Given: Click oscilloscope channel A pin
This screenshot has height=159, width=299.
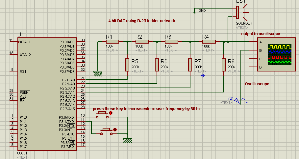Looking at the screenshot, I should (253, 42).
